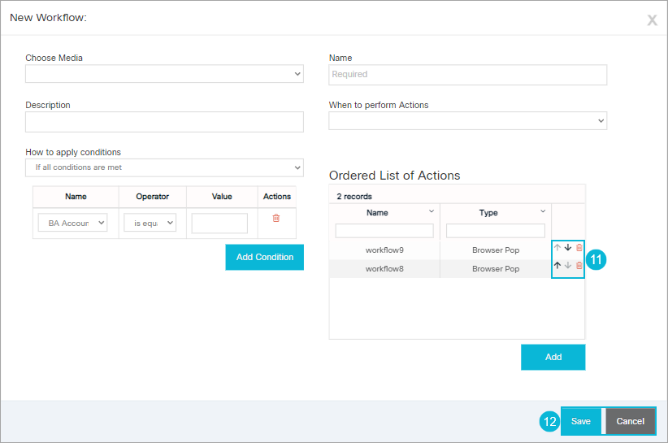Delete the workflow9 action
This screenshot has height=443, width=668.
(579, 247)
